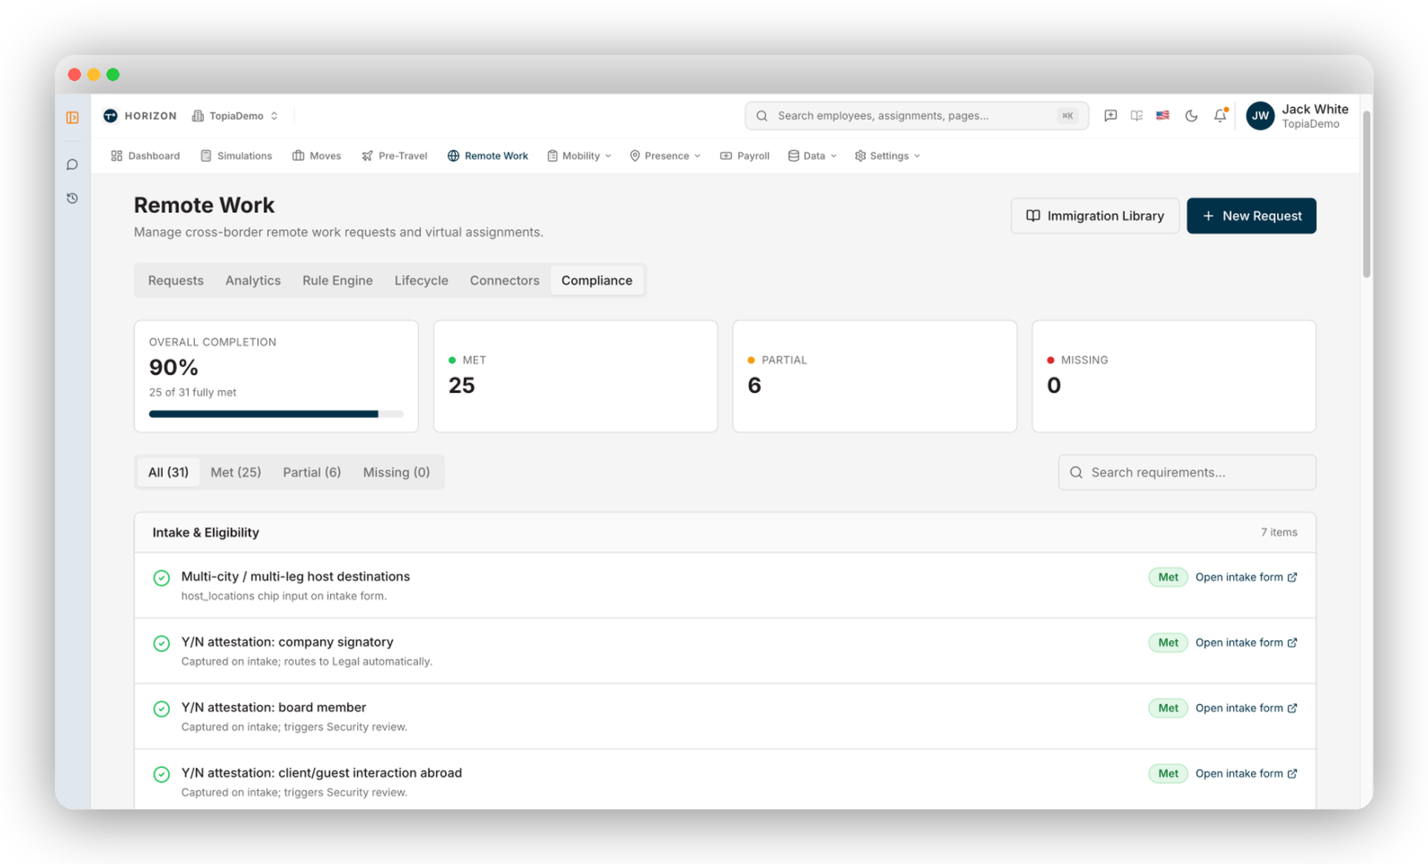Filter by Met (25)
The image size is (1428, 864).
pos(236,472)
